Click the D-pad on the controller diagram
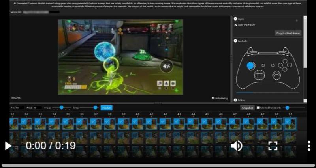Screen dimensions: 316x168 [259, 75]
